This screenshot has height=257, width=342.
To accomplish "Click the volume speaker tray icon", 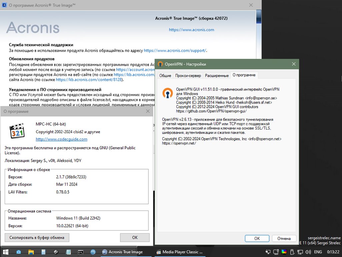I will (x=308, y=252).
